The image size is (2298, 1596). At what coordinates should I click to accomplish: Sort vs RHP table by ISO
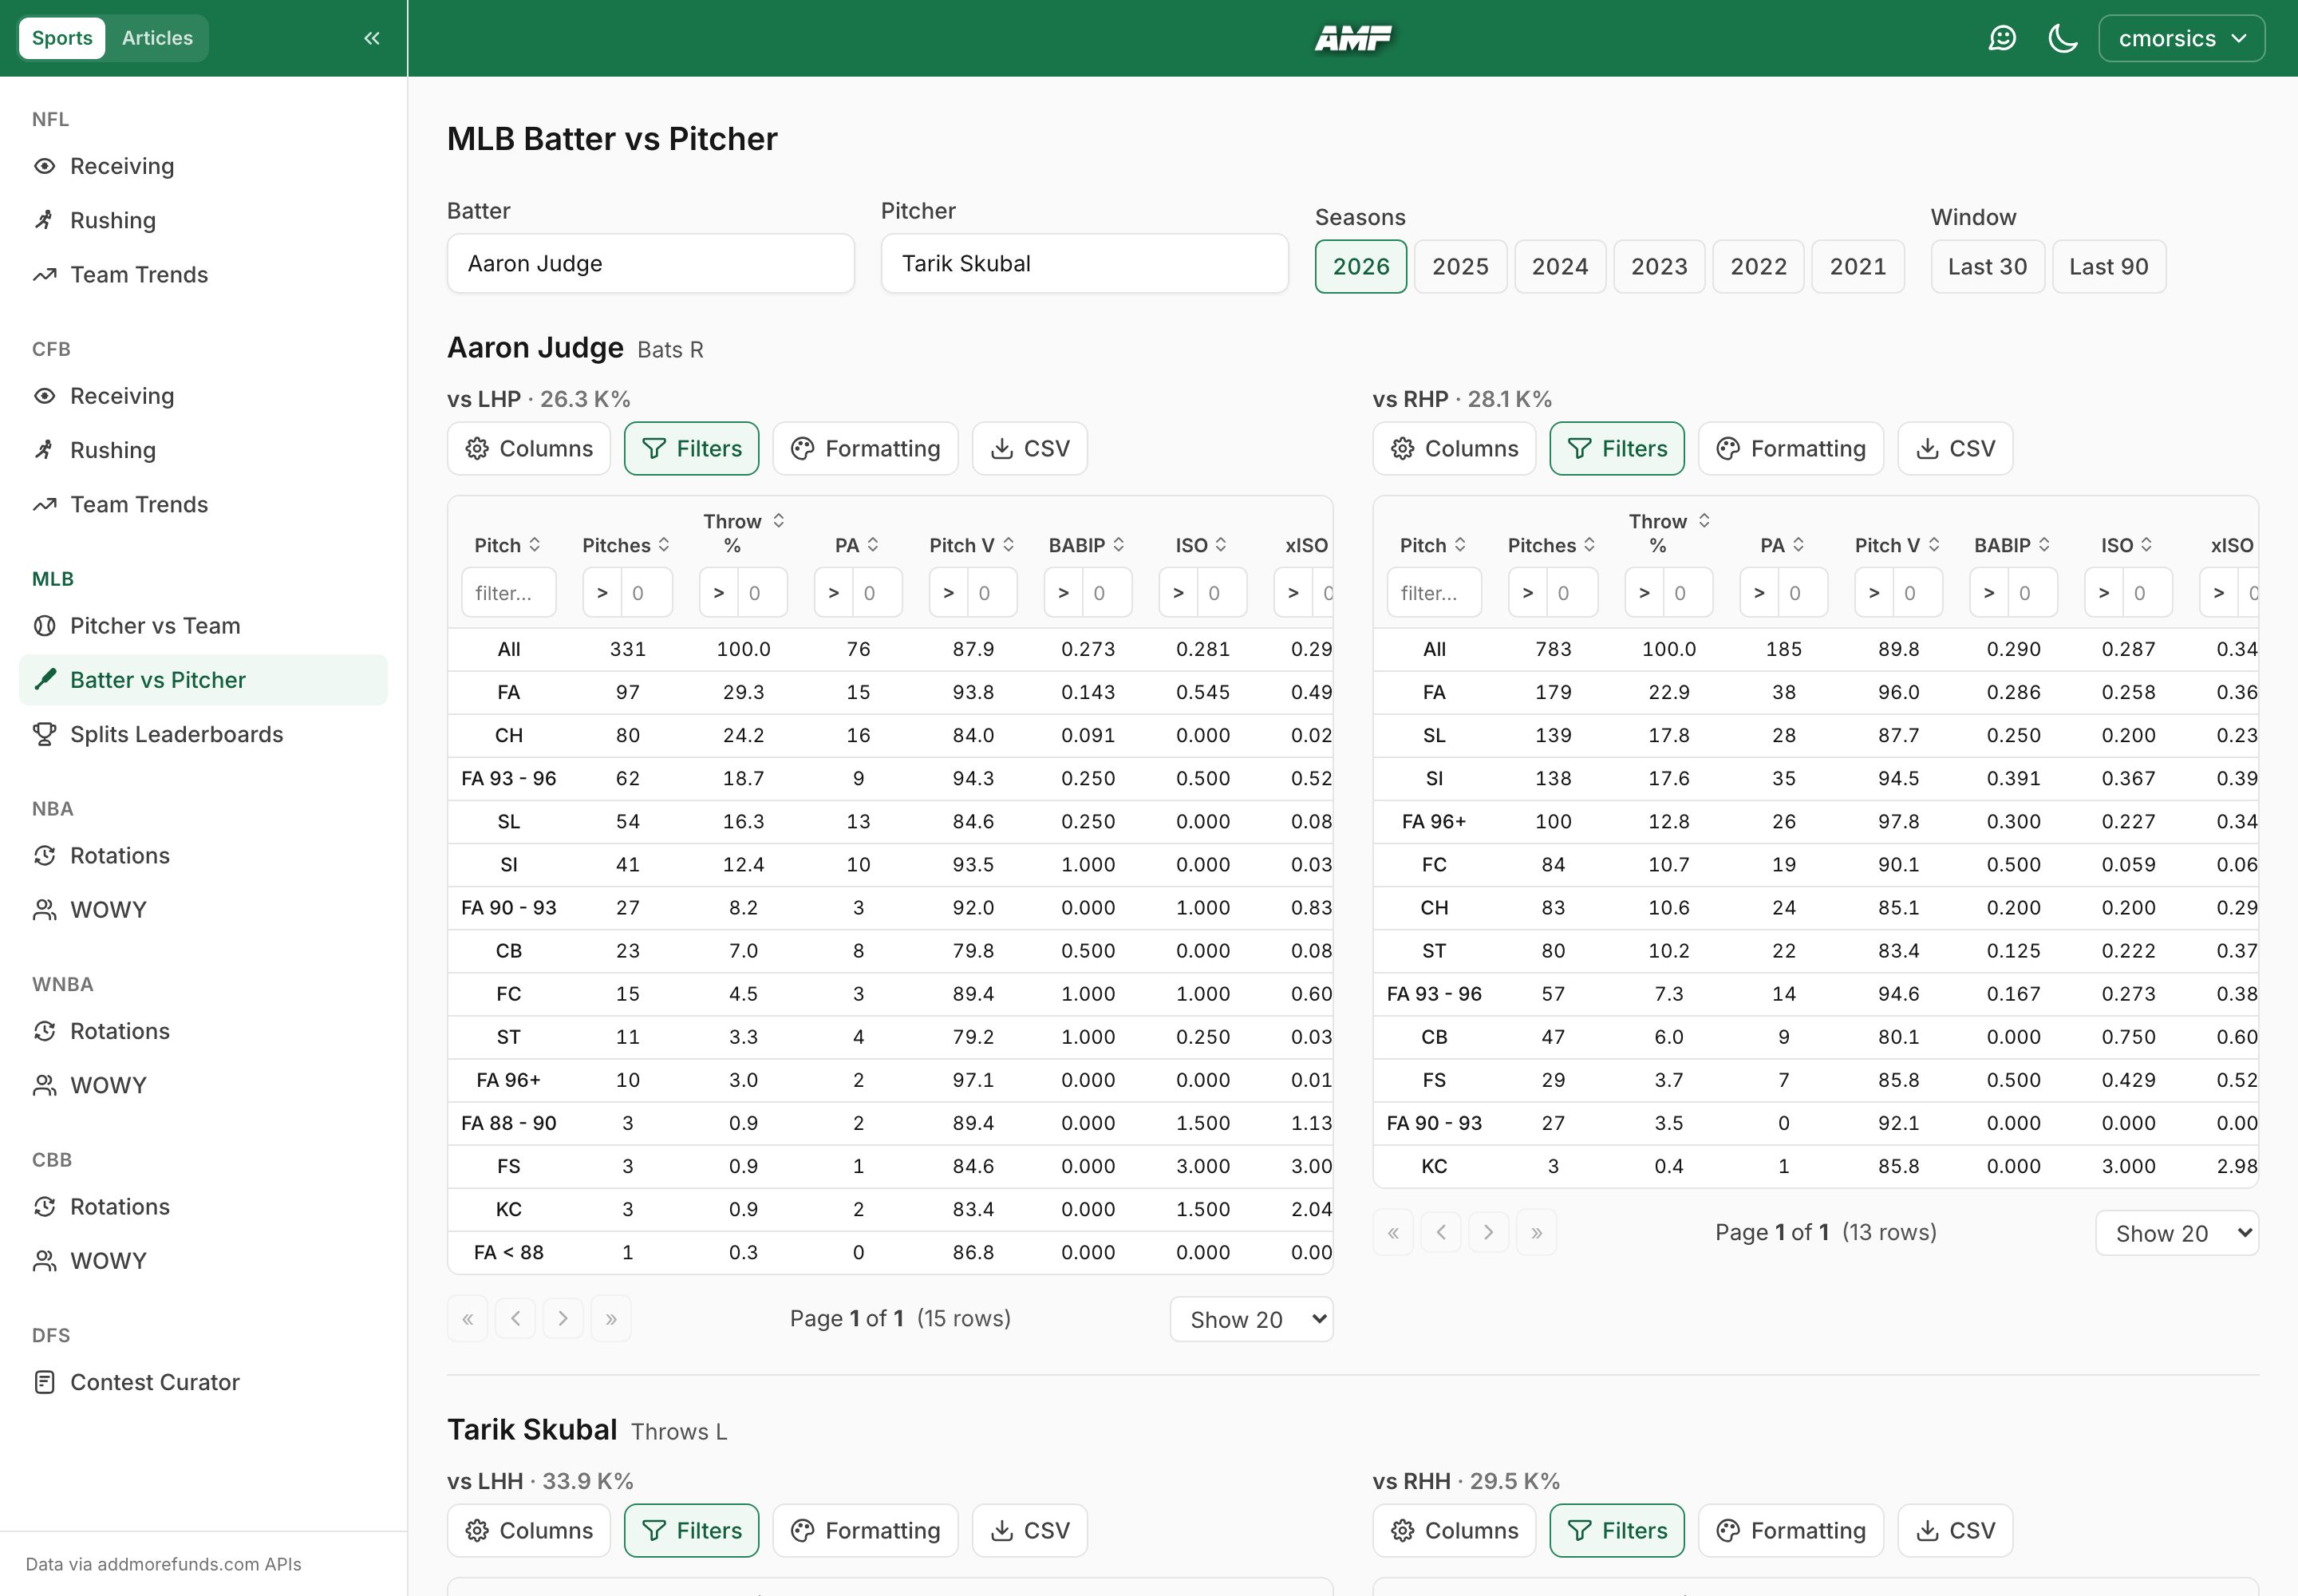click(2126, 545)
